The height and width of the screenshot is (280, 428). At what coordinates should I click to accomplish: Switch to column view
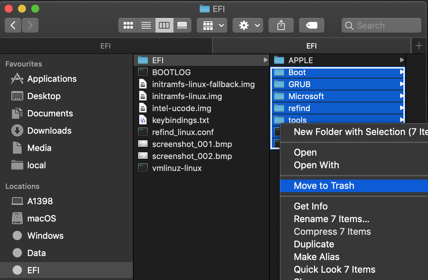[x=164, y=25]
